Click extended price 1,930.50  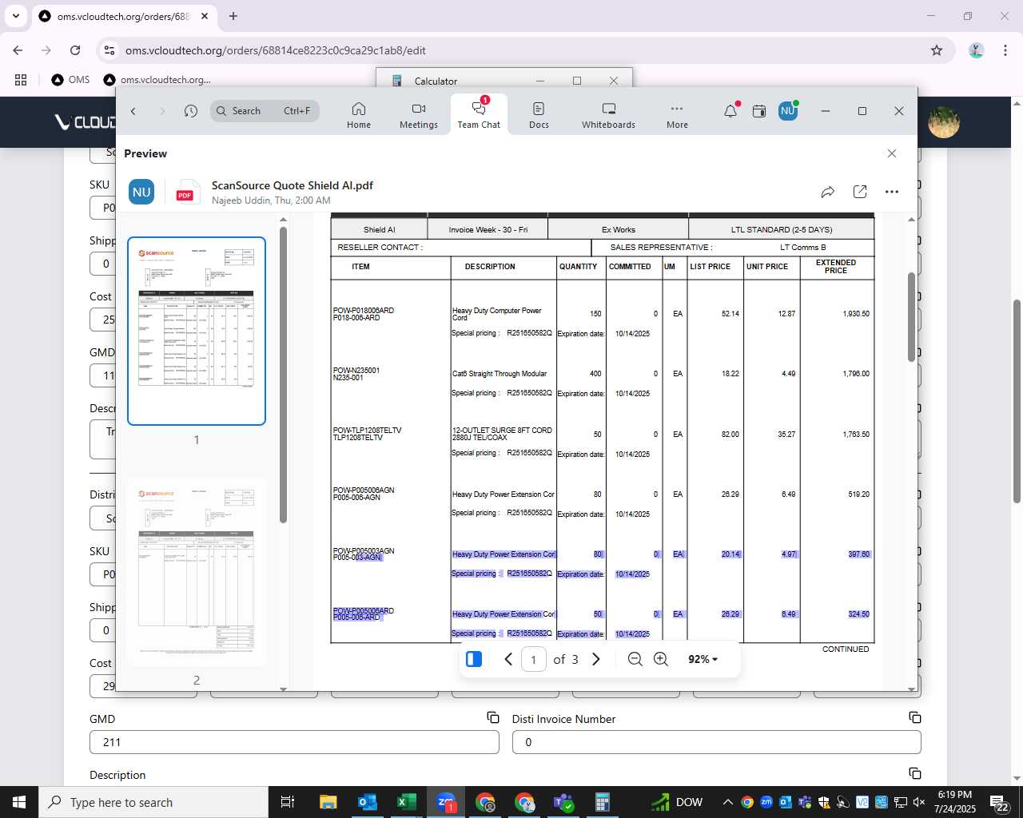coord(856,314)
